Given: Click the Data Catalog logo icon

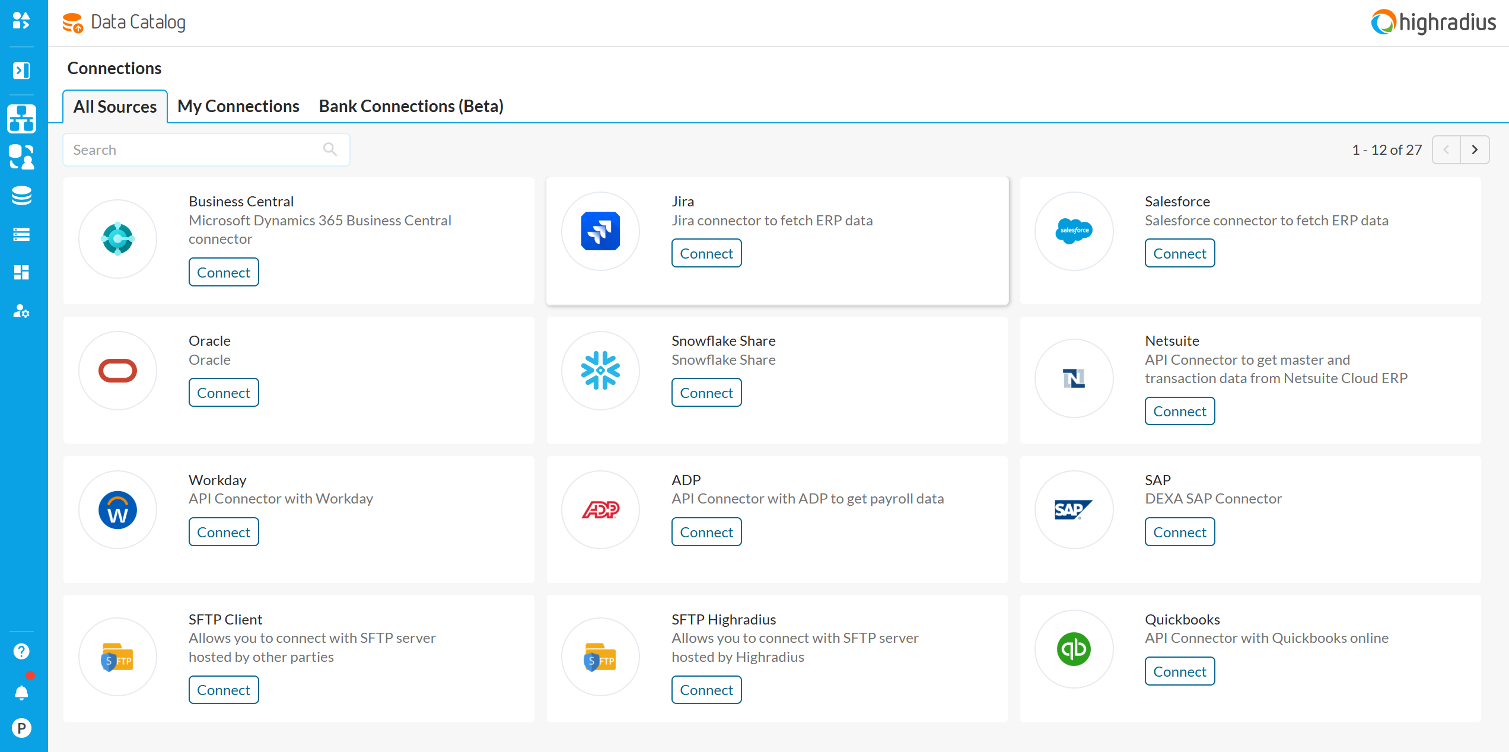Looking at the screenshot, I should pos(73,23).
